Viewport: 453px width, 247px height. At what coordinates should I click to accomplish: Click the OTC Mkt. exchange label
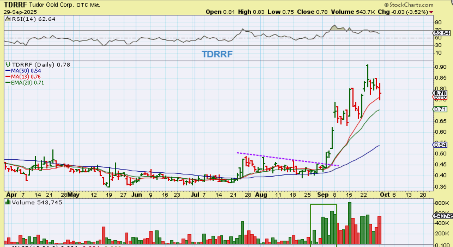[88, 5]
